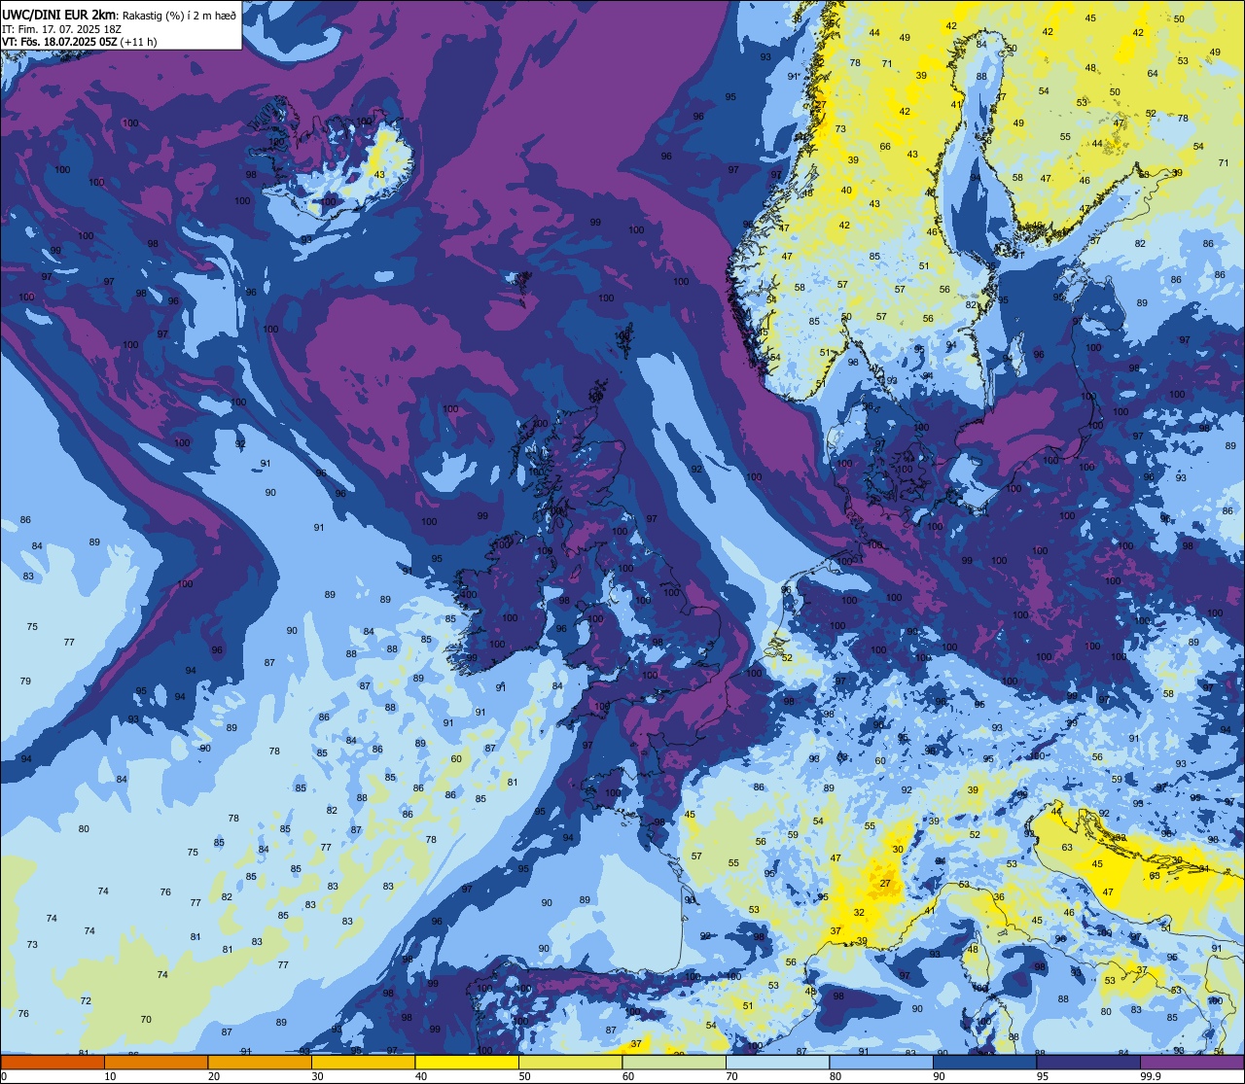Click the legend tick label 60
This screenshot has width=1245, height=1084.
pyautogui.click(x=628, y=1076)
